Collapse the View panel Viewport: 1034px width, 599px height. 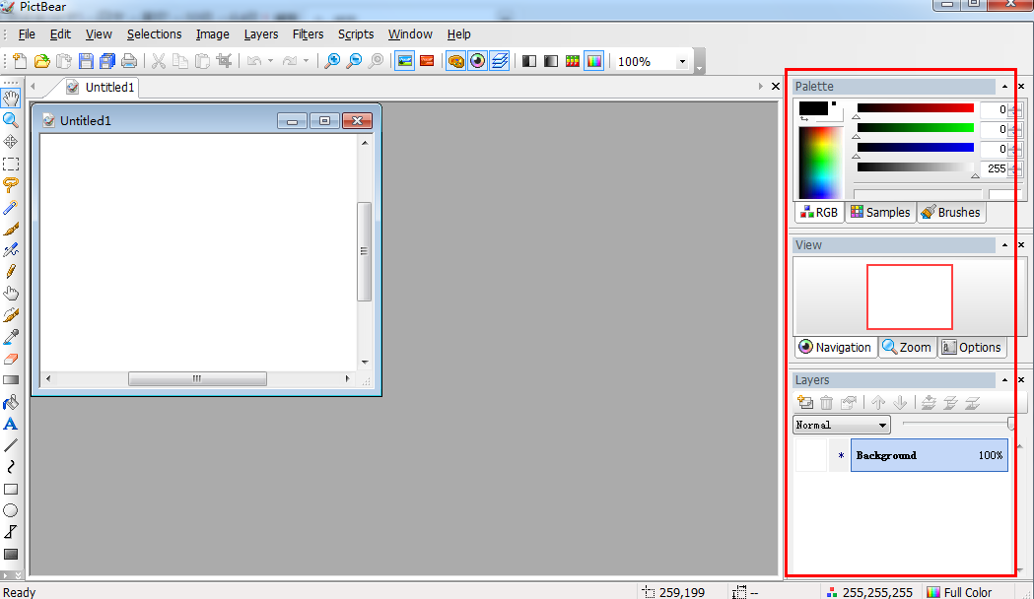click(1005, 245)
